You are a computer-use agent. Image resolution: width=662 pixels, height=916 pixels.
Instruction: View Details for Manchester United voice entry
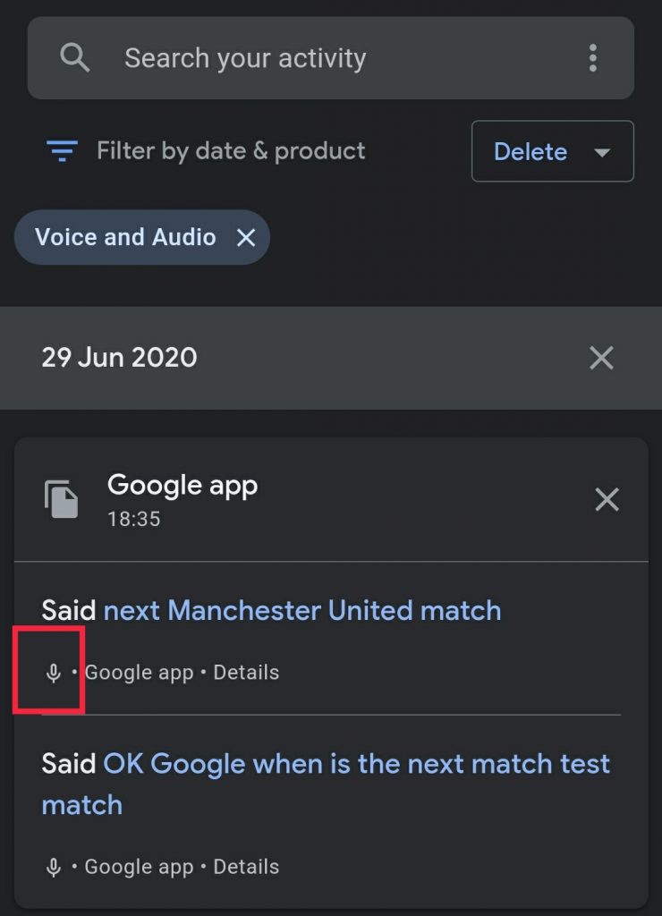click(246, 673)
